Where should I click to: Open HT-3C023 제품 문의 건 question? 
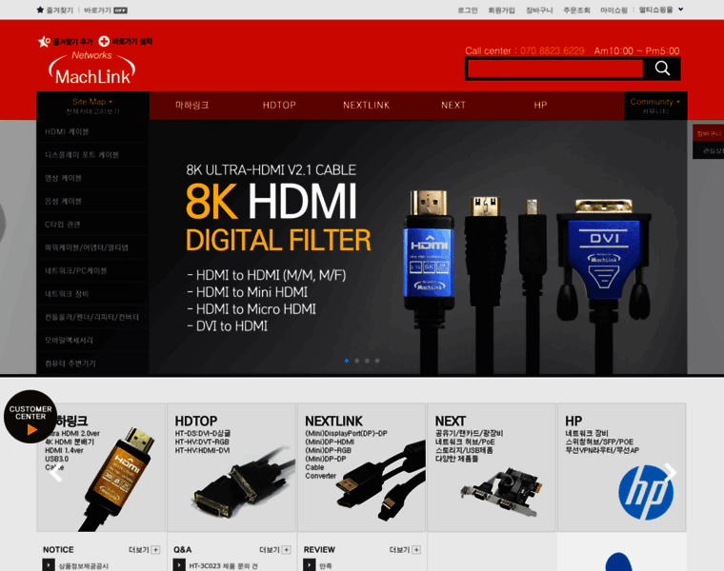pos(223,566)
